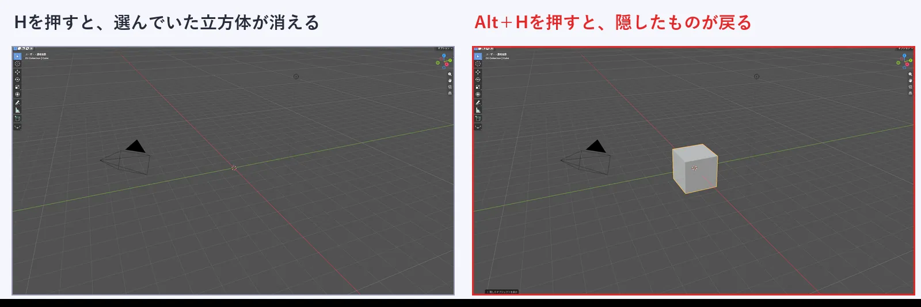Screen dimensions: 921x307
Task: Select the Add Cube tool in the Alt+H viewport
Action: click(x=478, y=118)
